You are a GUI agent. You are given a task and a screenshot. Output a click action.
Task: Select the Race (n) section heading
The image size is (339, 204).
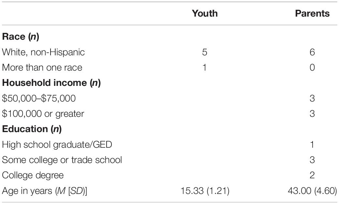click(x=21, y=37)
